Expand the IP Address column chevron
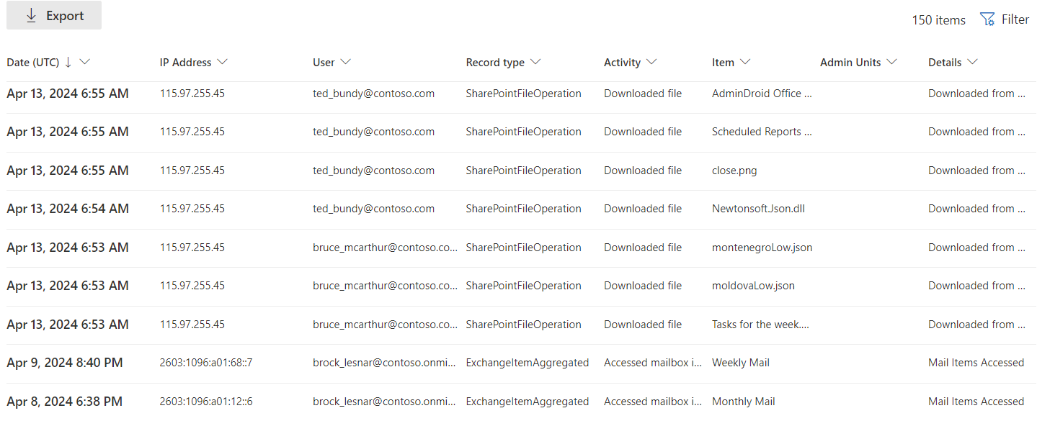 click(x=222, y=62)
